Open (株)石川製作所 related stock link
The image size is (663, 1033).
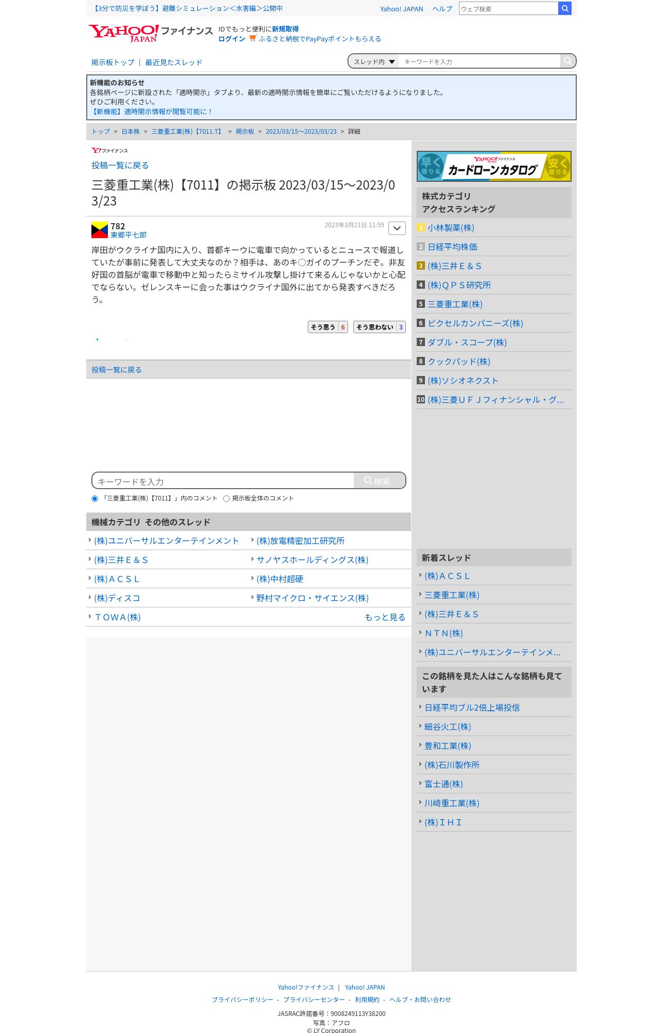coord(452,765)
